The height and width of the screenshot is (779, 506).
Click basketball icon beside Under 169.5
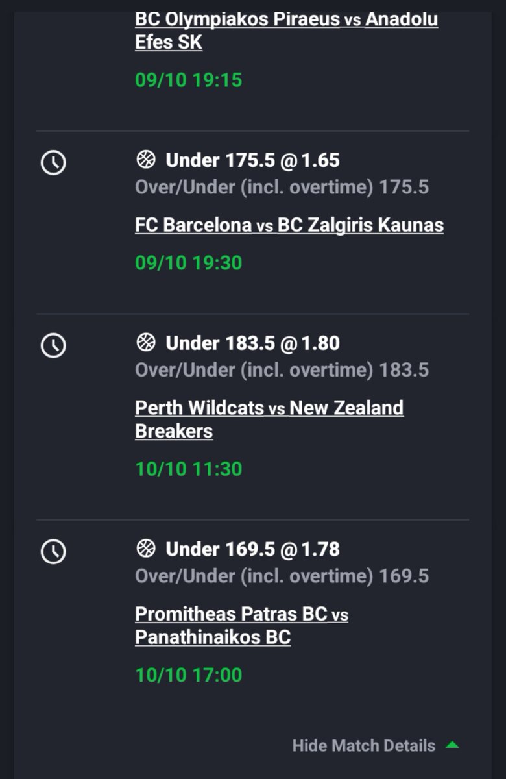(146, 549)
